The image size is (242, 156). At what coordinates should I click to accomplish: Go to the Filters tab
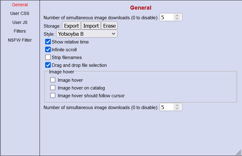[20, 31]
